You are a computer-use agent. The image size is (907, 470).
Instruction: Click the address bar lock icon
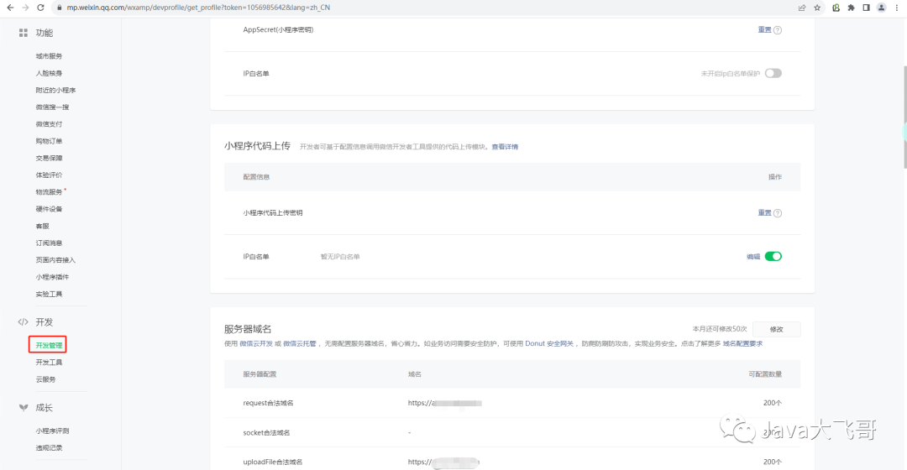(59, 8)
